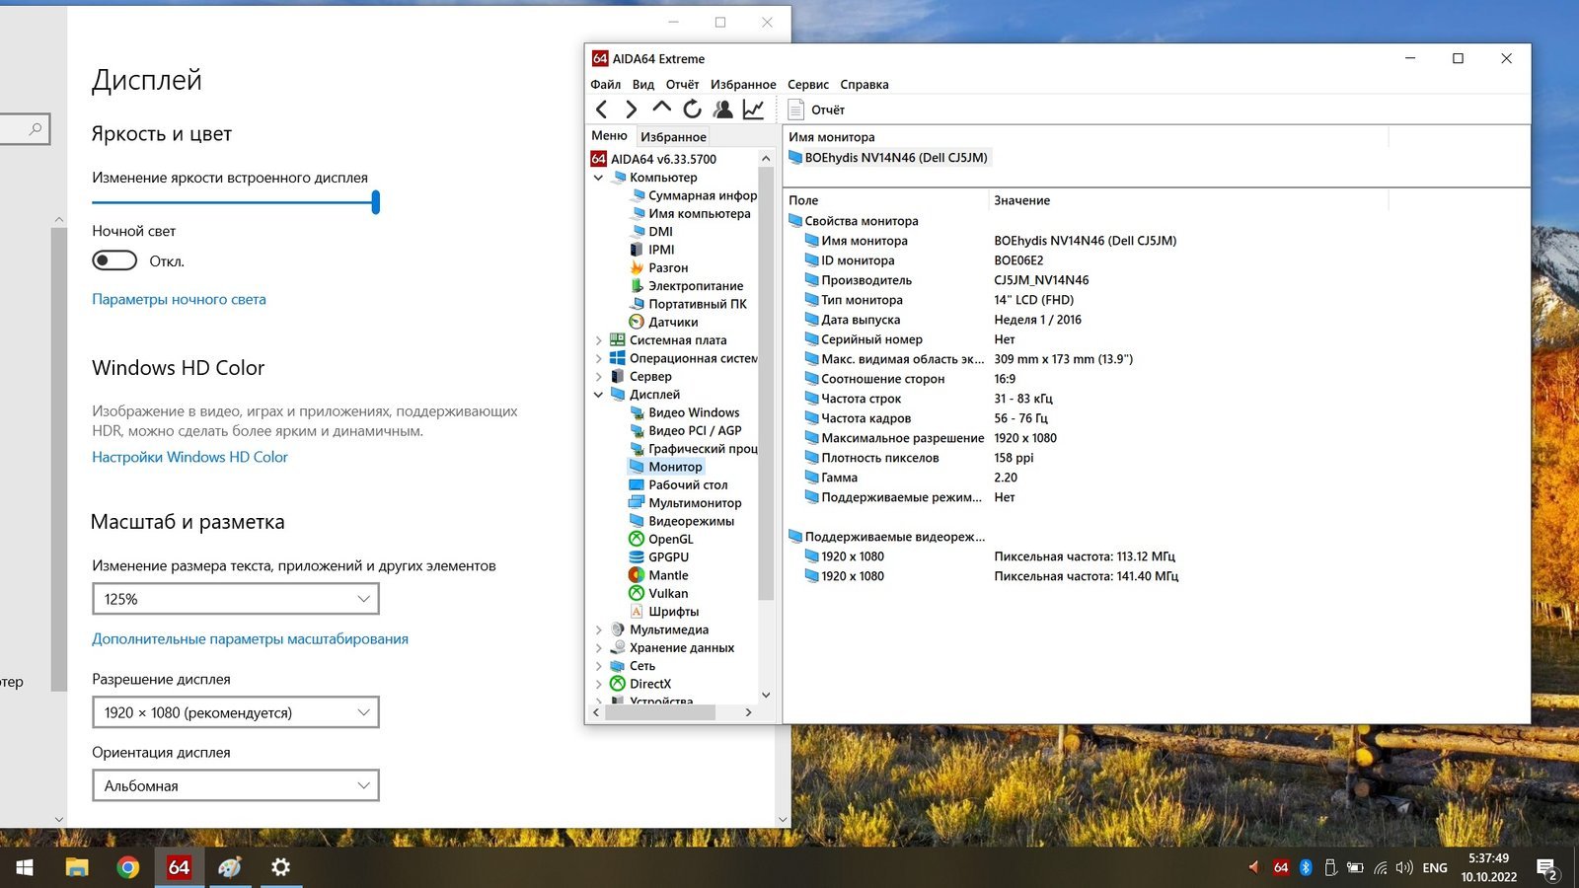Click the AIDA64 forward navigation arrow
Image resolution: width=1579 pixels, height=888 pixels.
[x=632, y=110]
